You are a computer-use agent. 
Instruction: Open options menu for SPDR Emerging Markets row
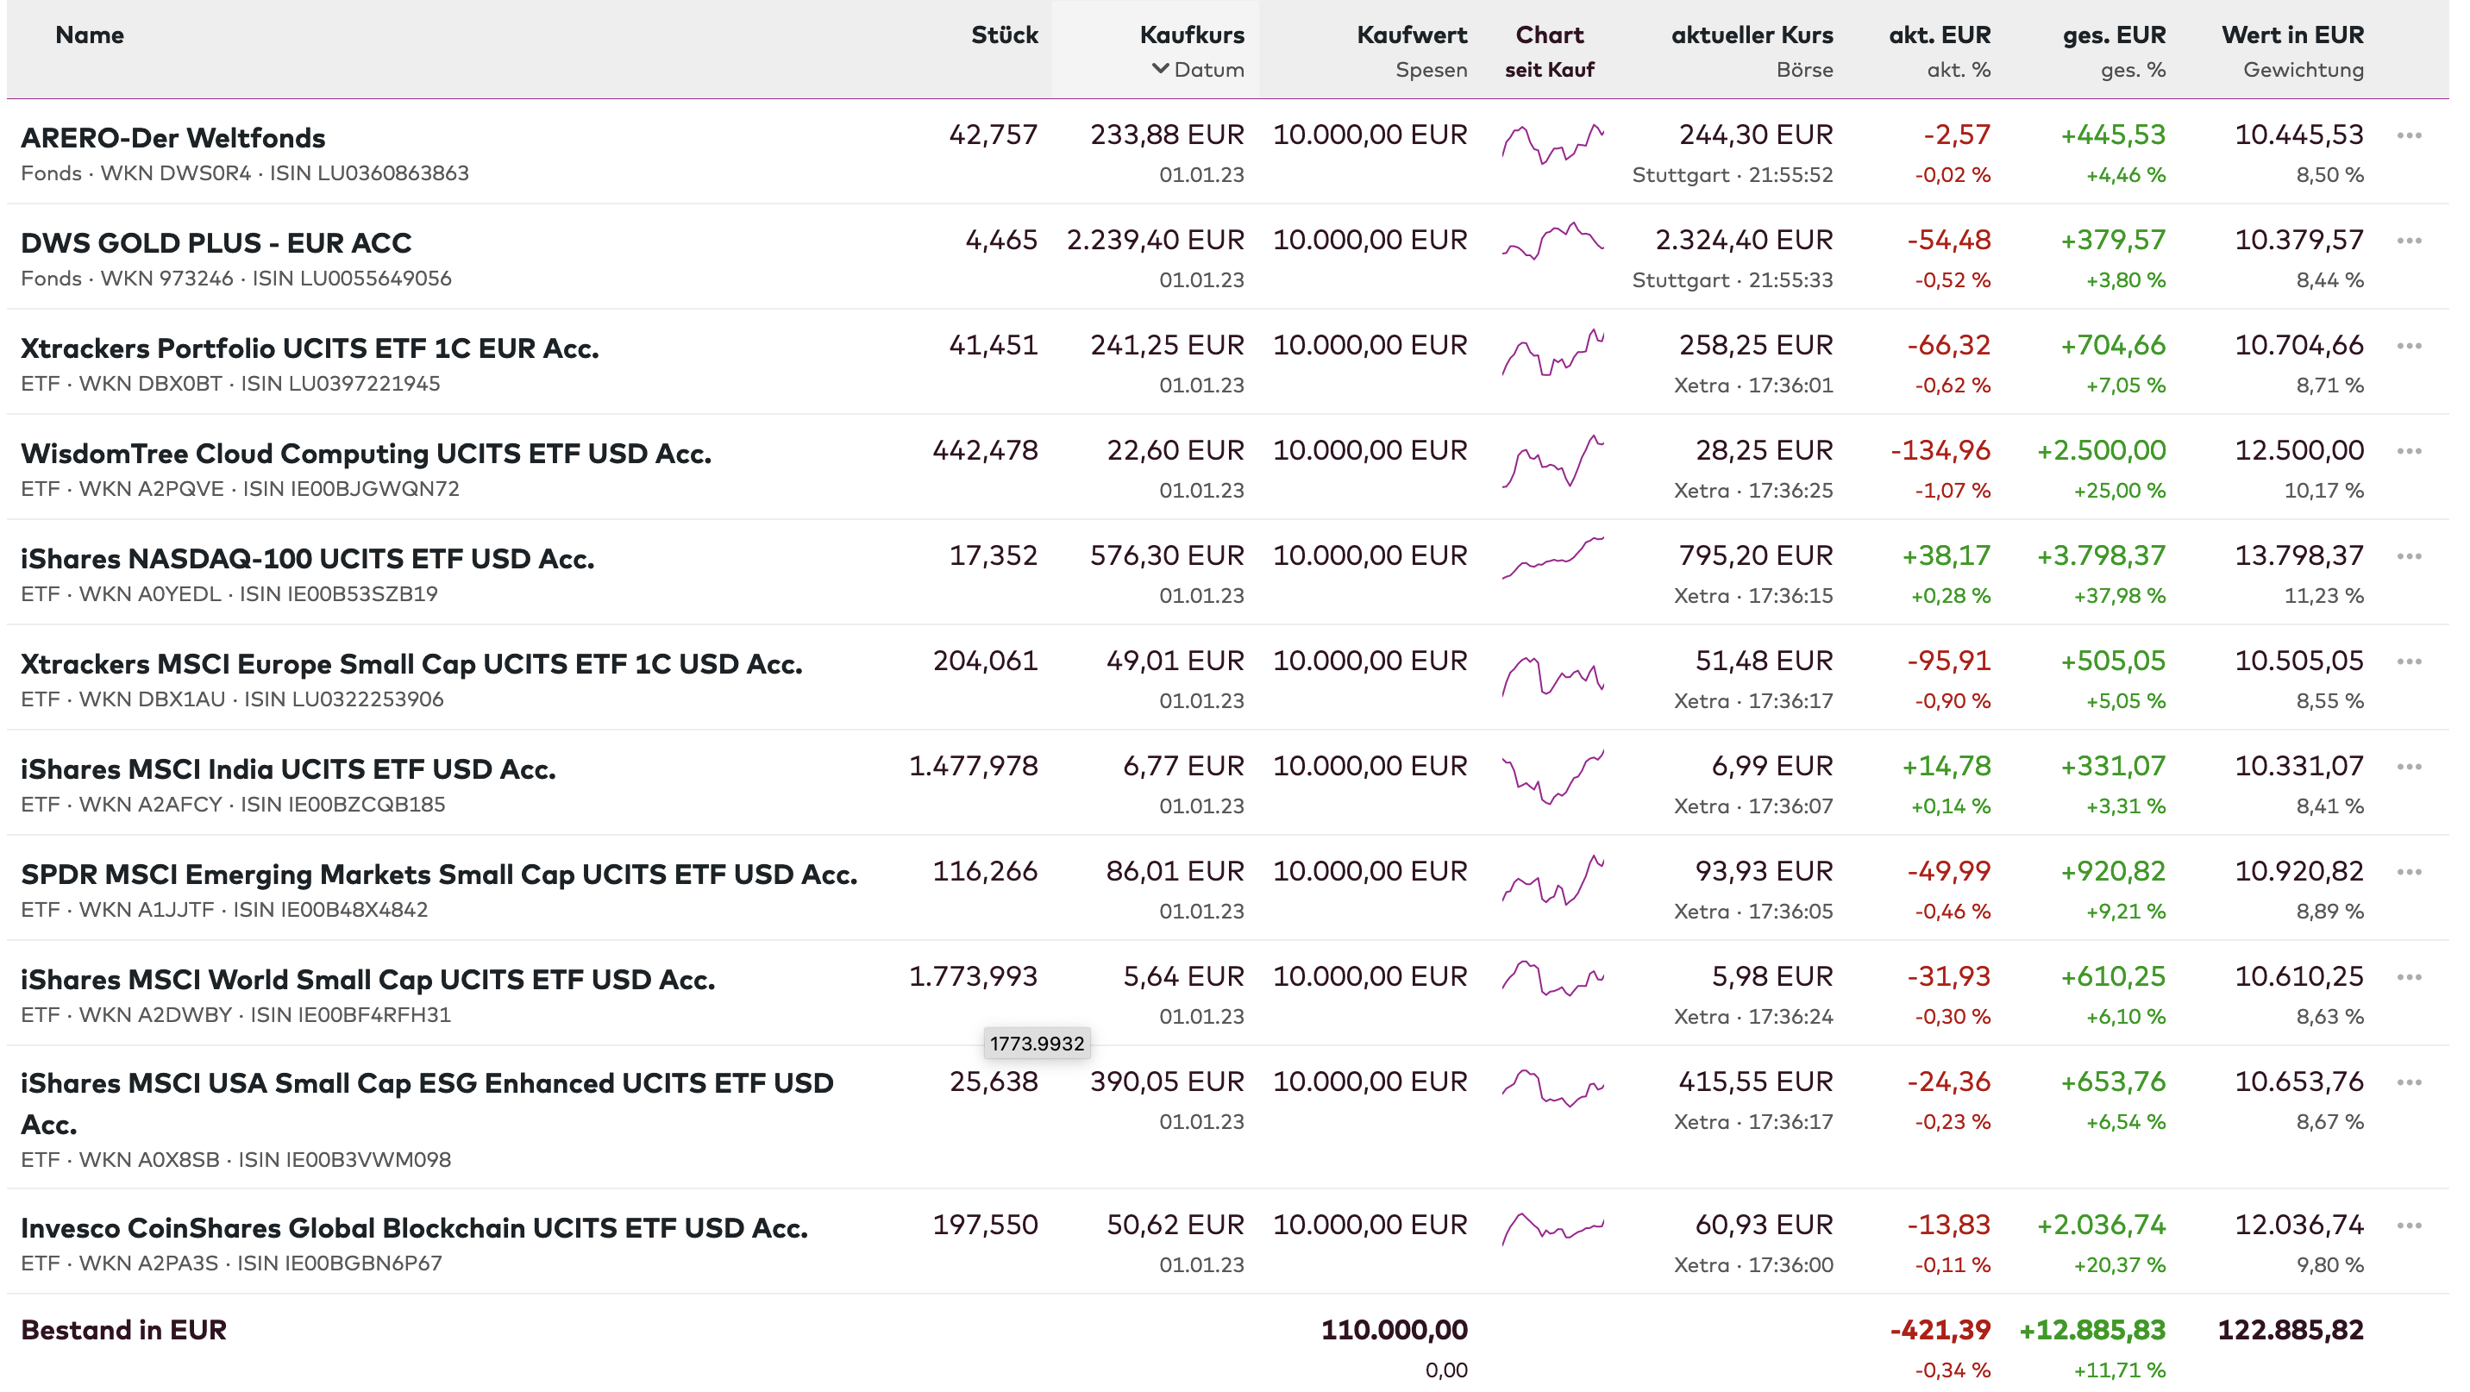click(2409, 873)
